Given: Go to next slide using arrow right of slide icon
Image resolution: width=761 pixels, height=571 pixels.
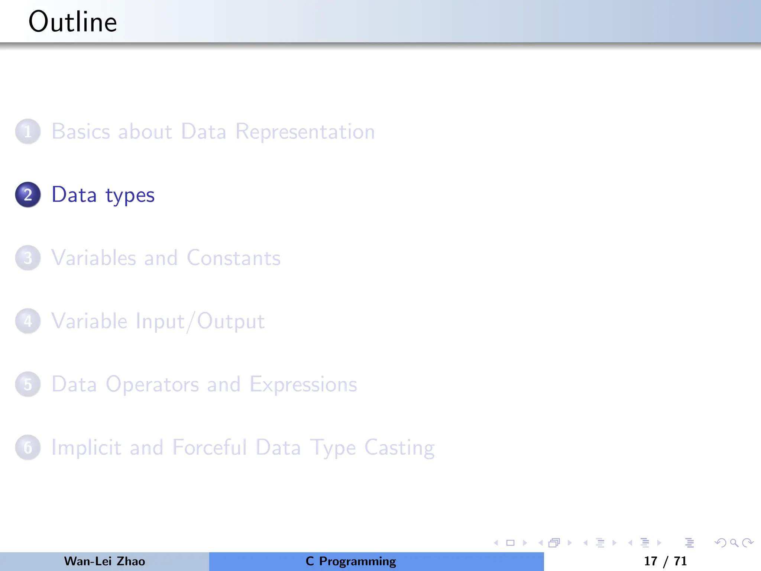Looking at the screenshot, I should coord(525,543).
